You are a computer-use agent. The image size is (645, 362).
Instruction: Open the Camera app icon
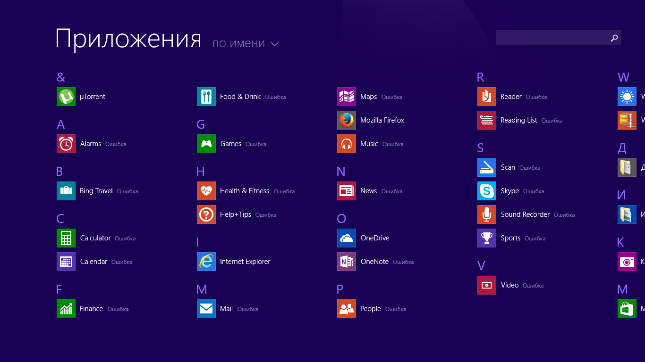coord(627,262)
